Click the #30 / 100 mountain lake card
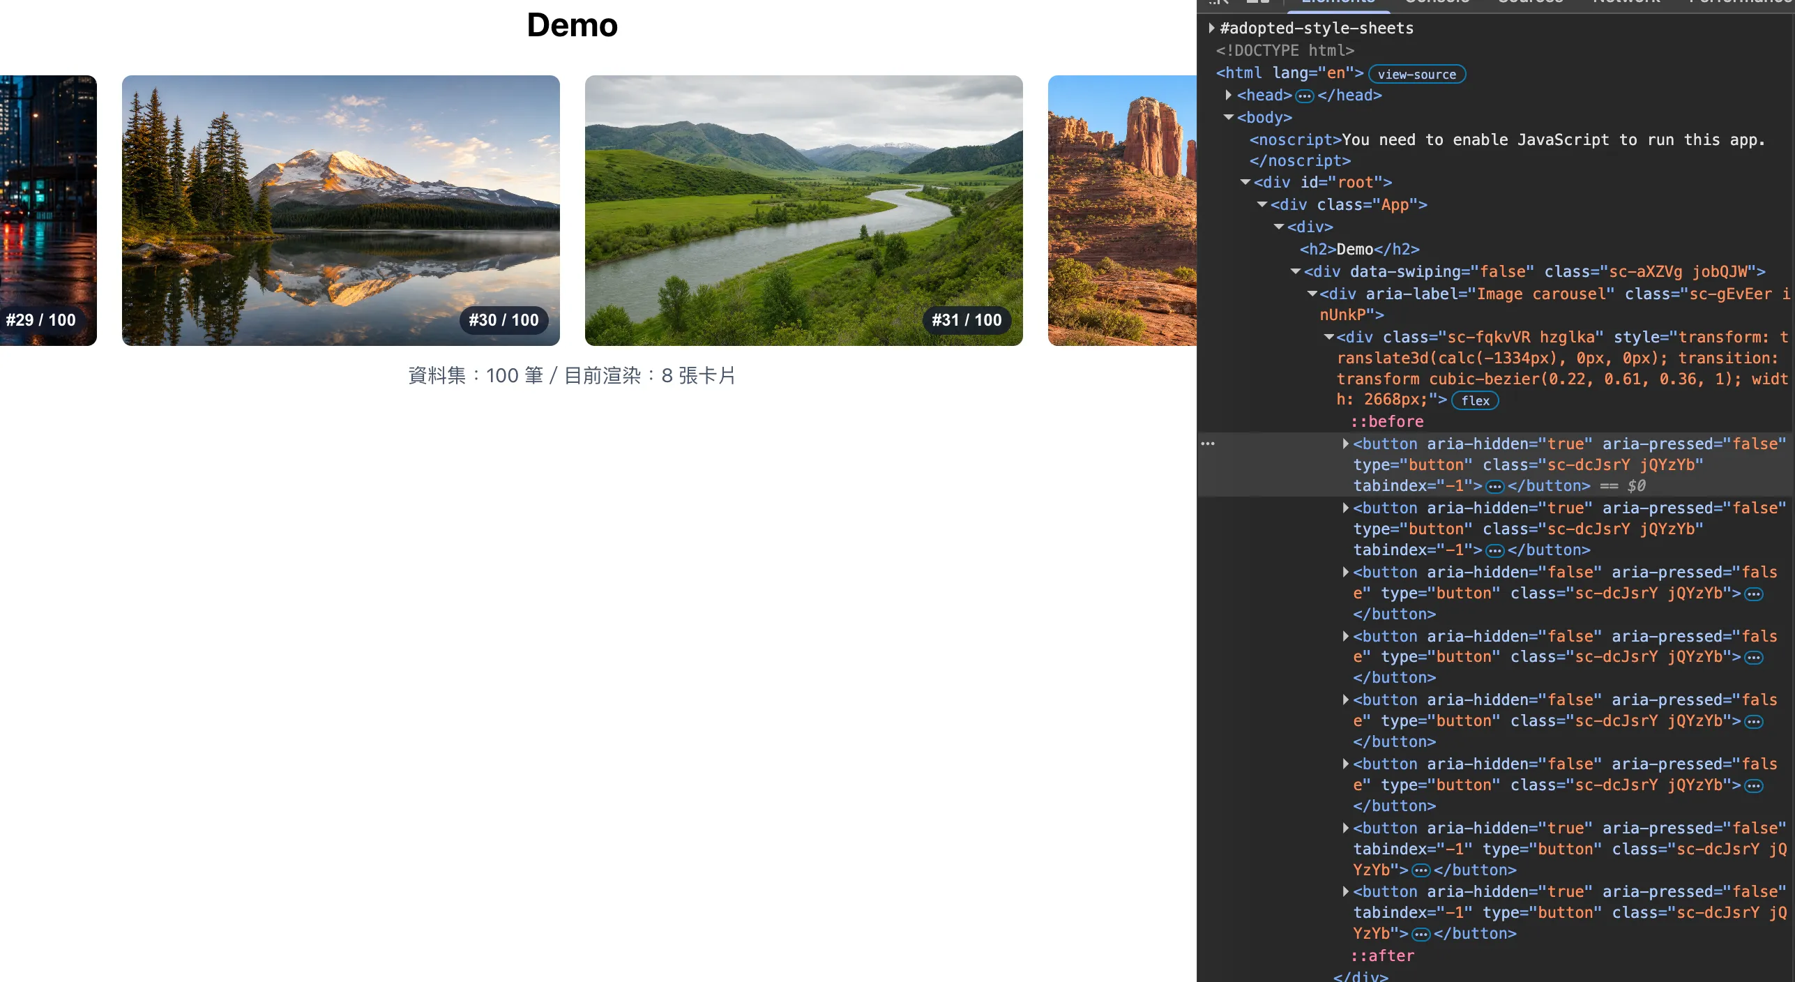The height and width of the screenshot is (982, 1795). pyautogui.click(x=340, y=210)
